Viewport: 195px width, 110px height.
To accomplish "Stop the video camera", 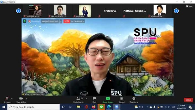I will (21, 100).
